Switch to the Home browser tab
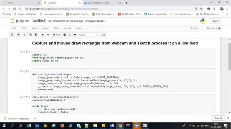The height and width of the screenshot is (129, 231). [x=21, y=3]
